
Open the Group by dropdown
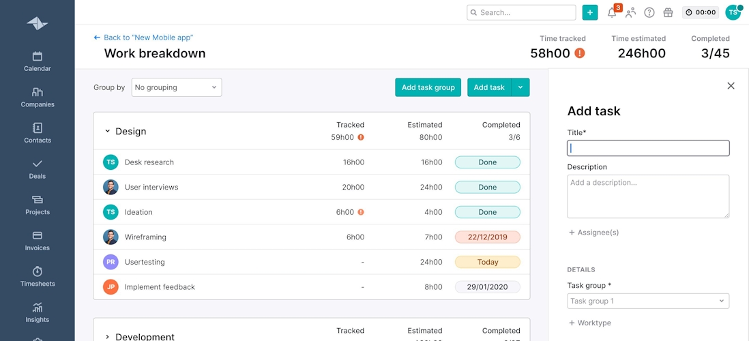click(x=176, y=87)
